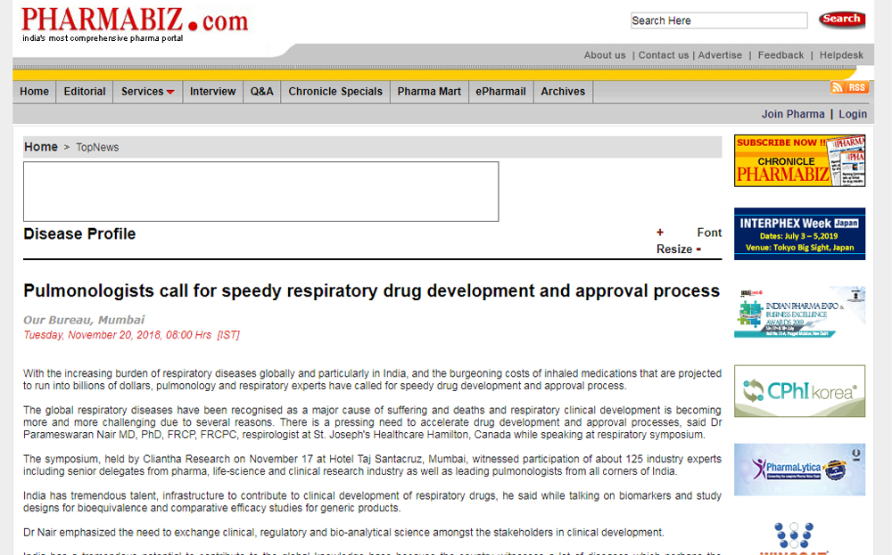Go to the Editorial menu item
The height and width of the screenshot is (555, 892).
pyautogui.click(x=85, y=92)
